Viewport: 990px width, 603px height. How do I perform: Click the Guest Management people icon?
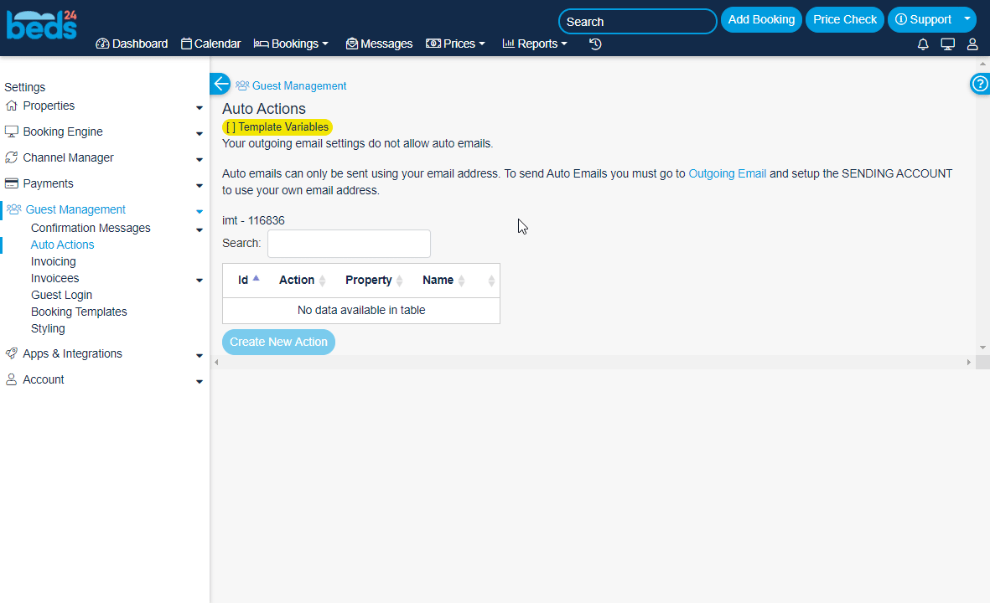[x=14, y=209]
